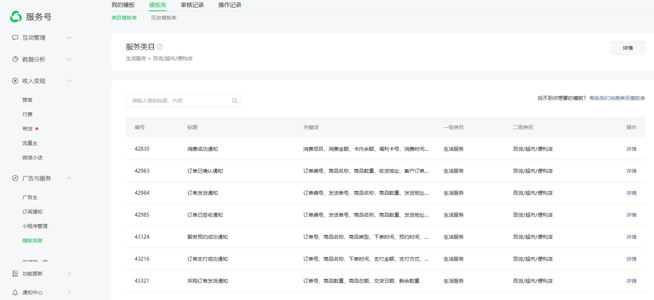The width and height of the screenshot is (654, 300).
Task: Click the title 订单支付成功通知
Action: click(208, 259)
